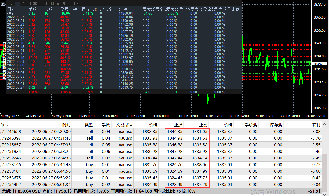Select the sell order row 79251934
Screen dimensions: 329x196
[x=159, y=152]
